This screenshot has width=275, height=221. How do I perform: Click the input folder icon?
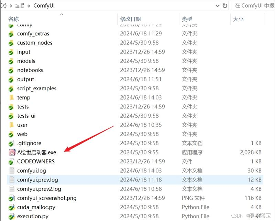click(11, 52)
